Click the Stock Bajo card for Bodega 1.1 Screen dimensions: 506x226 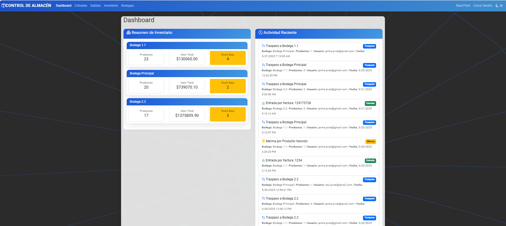click(x=228, y=58)
